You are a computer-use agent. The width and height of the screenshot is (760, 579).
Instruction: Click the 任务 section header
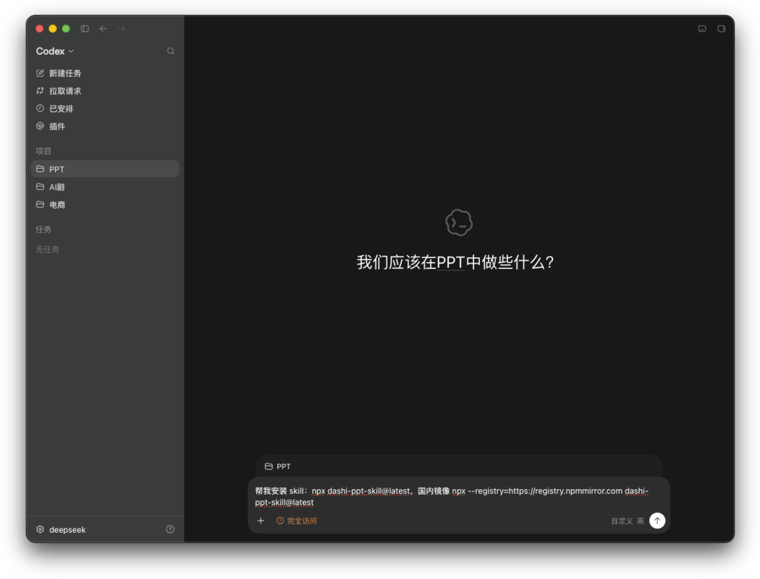pos(43,230)
